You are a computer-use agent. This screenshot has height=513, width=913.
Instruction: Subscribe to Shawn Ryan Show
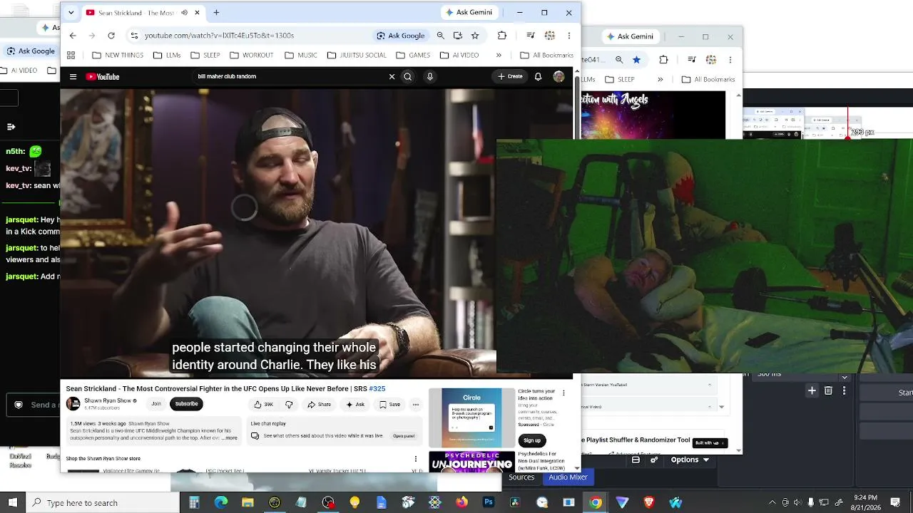click(186, 404)
